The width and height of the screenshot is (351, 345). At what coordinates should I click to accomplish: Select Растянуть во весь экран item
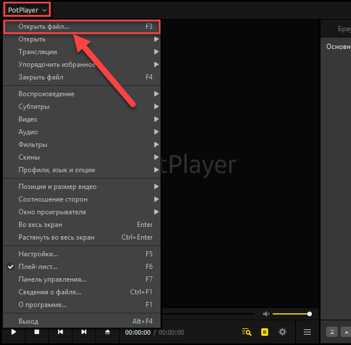pos(82,237)
